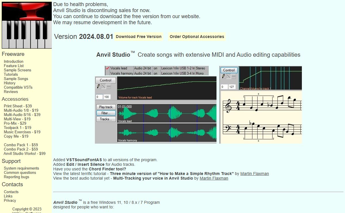Open Combo Pack 2 - $59

pos(21,149)
